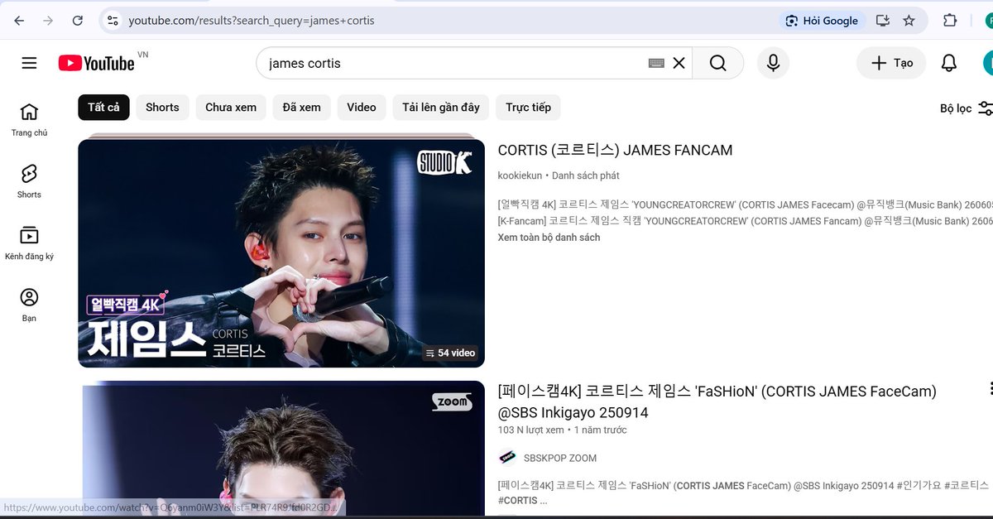
Task: Open more options for FaSHioN video
Action: click(x=990, y=388)
